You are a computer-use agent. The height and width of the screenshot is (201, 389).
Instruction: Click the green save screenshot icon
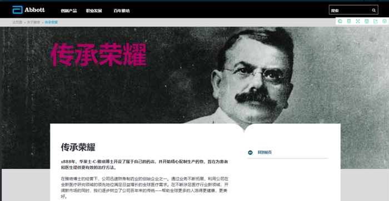pos(367,21)
